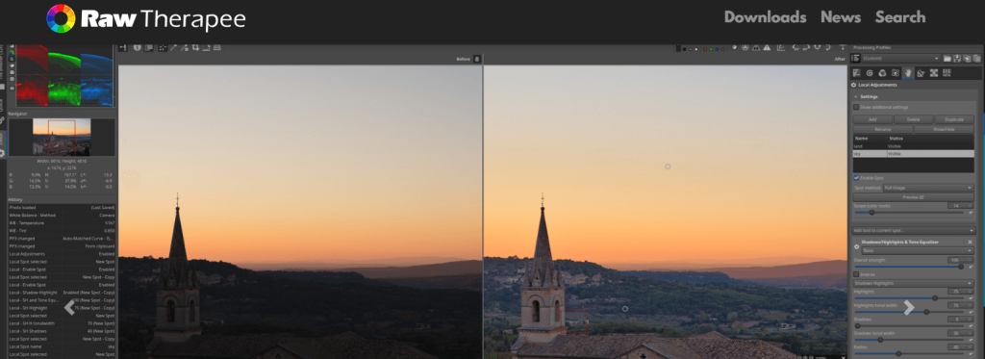Click the RawTherapee logo
Viewport: 985px width, 359px height.
[146, 19]
